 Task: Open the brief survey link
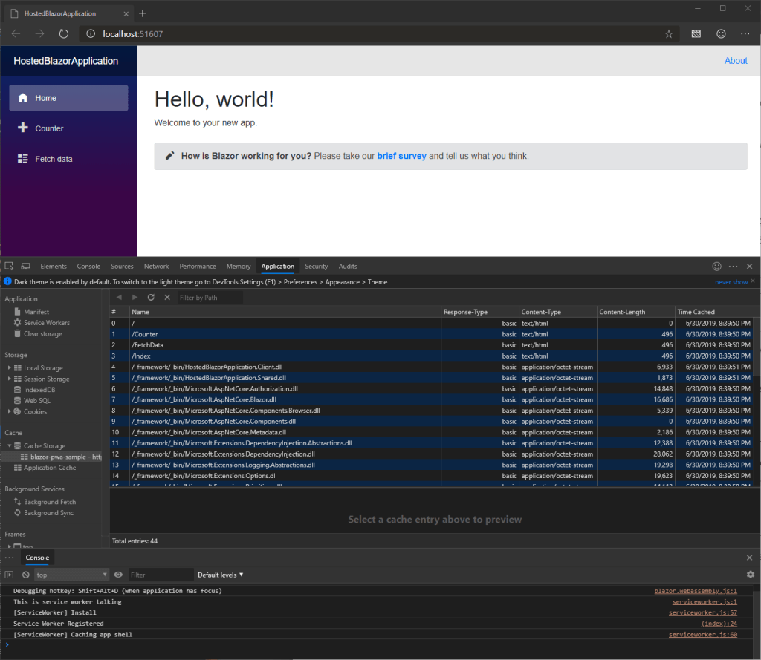tap(401, 156)
